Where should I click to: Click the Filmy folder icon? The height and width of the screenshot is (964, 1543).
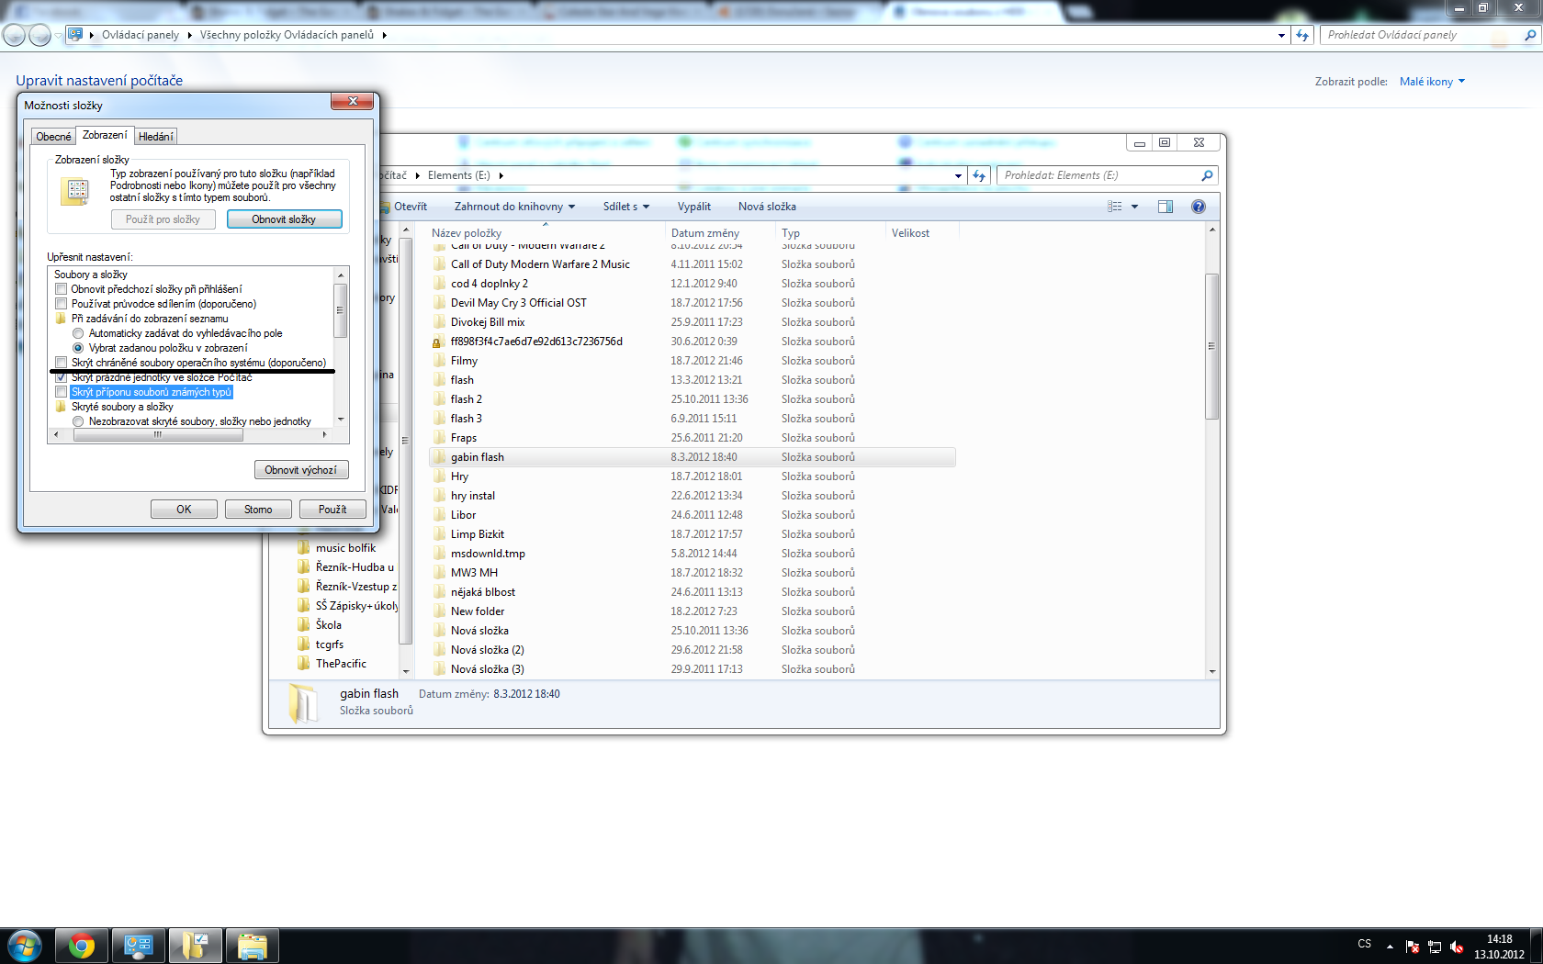pos(440,361)
